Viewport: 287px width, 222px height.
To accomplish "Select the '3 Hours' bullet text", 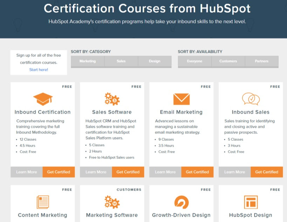I will 234,146.
